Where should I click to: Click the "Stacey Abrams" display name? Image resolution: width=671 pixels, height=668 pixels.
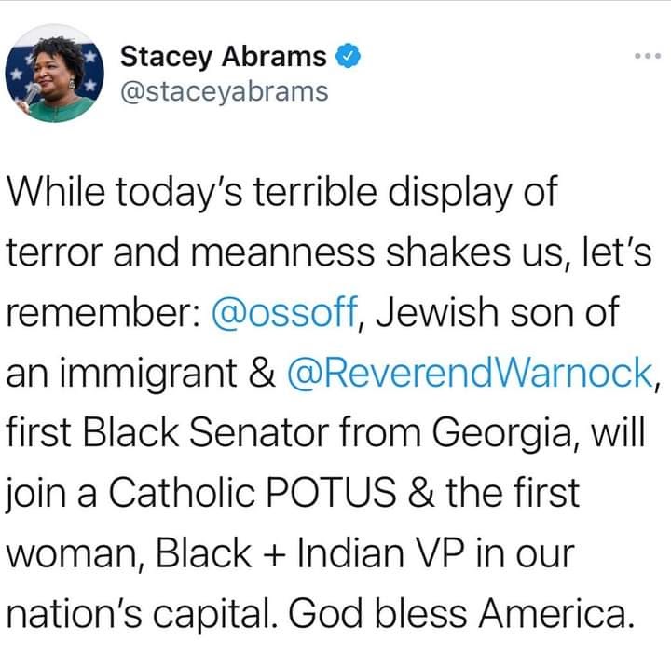[225, 57]
